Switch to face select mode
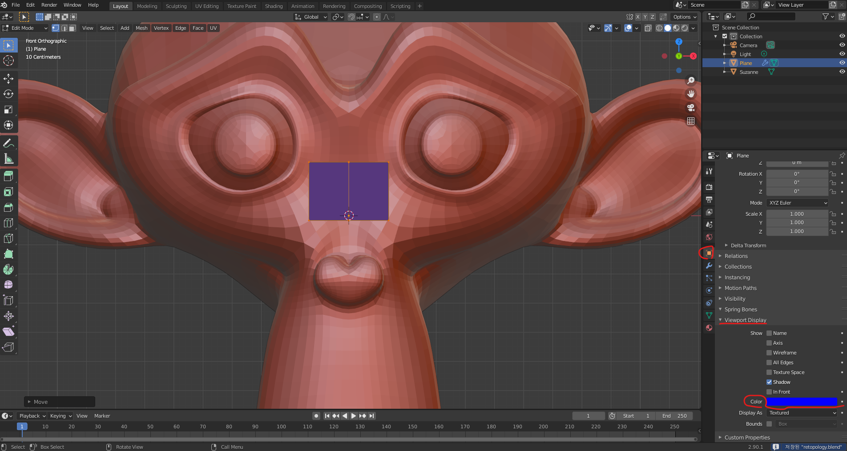 coord(72,28)
